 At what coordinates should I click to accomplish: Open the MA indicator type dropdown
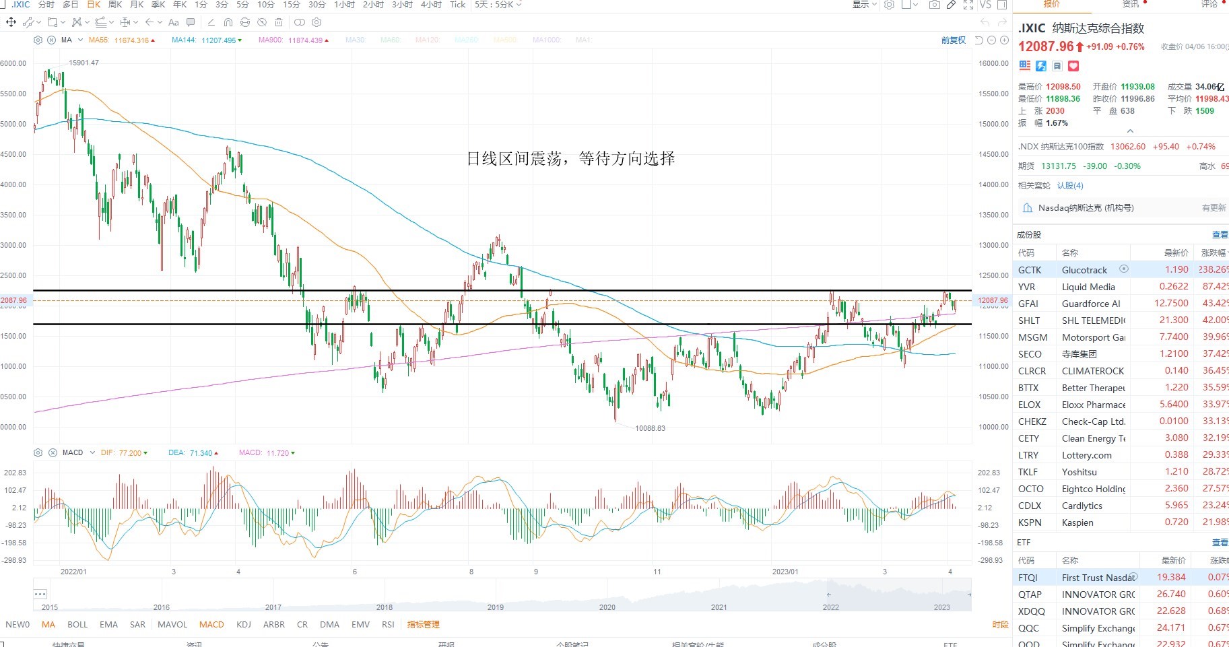(80, 40)
